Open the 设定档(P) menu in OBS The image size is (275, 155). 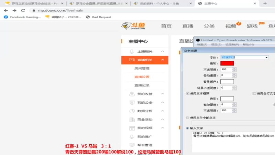(232, 44)
